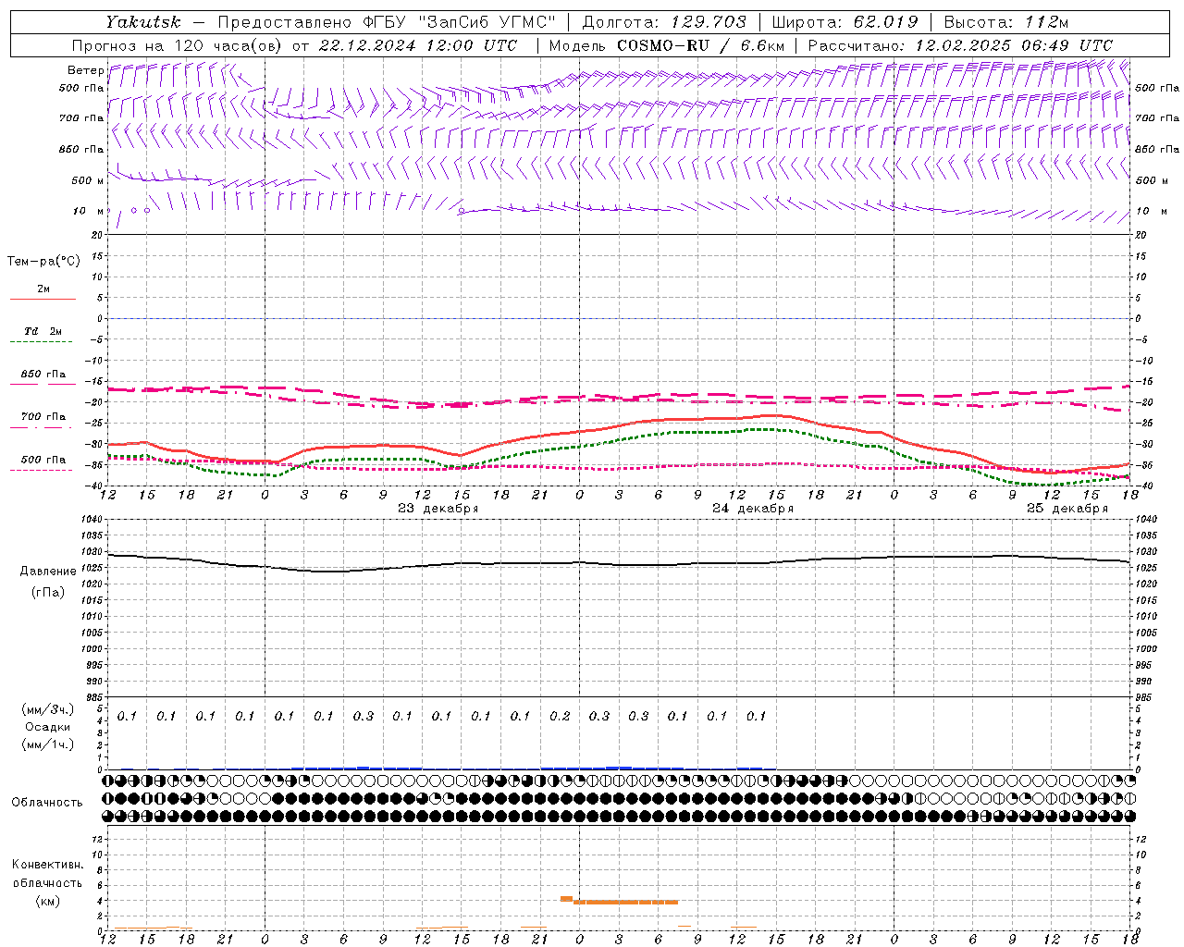The image size is (1184, 947).
Task: Click the Долгота: 129.703 longitude value
Action: point(664,21)
